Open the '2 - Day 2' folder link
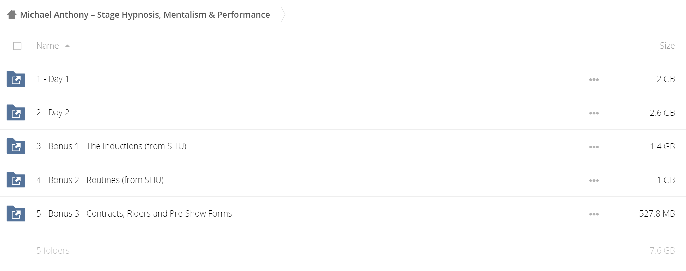The width and height of the screenshot is (686, 271). pos(53,112)
